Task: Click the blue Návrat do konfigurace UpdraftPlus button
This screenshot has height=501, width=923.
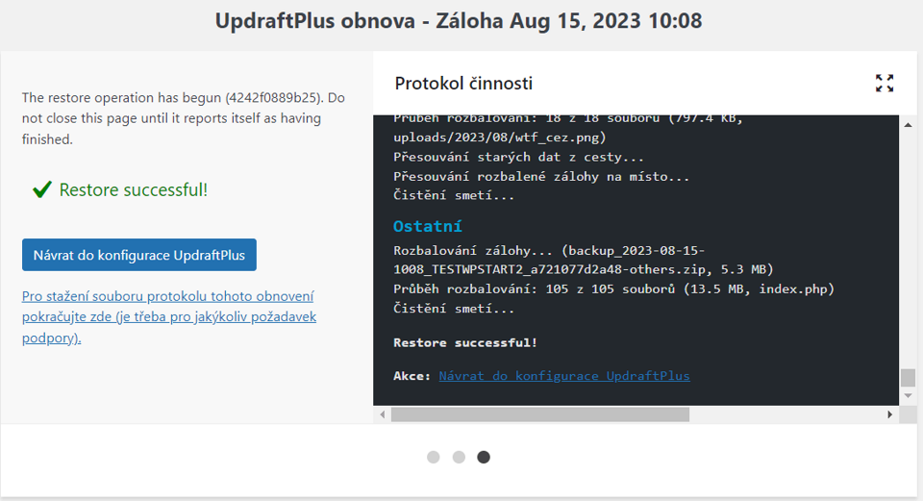Action: pos(138,255)
